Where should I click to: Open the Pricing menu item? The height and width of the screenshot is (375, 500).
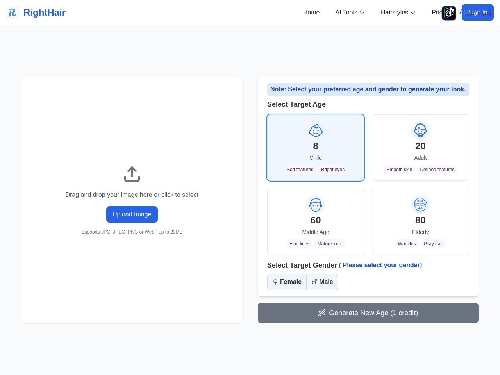tap(437, 12)
